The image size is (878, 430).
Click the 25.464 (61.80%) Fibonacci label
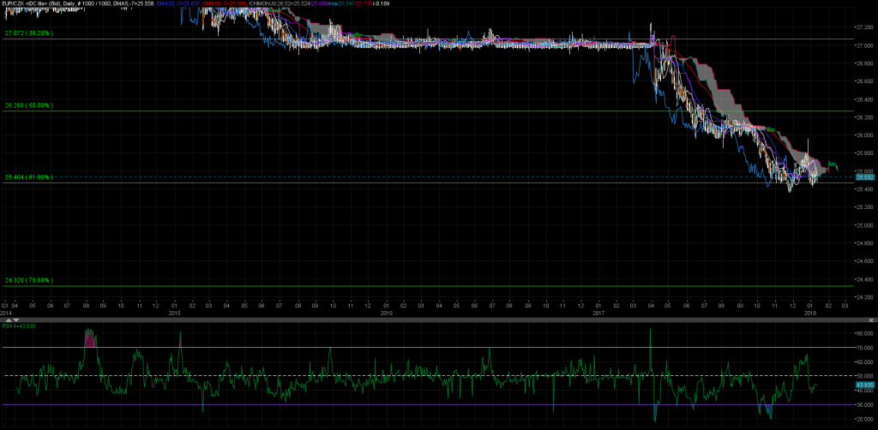point(28,177)
